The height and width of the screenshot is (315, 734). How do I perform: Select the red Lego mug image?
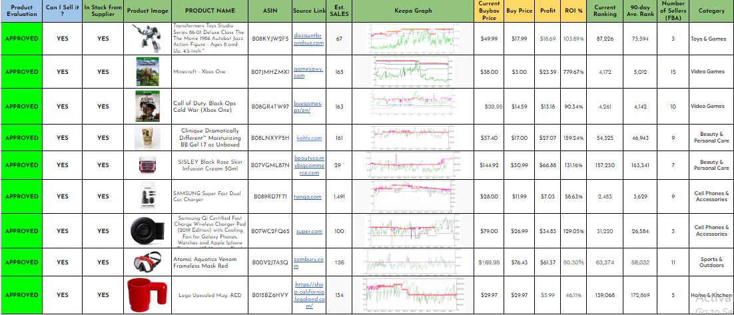147,295
